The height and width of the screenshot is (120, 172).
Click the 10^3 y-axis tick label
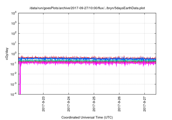click(14, 23)
